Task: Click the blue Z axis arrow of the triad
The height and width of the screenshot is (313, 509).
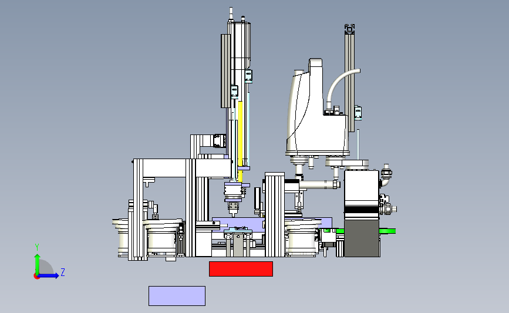Action: coord(49,276)
